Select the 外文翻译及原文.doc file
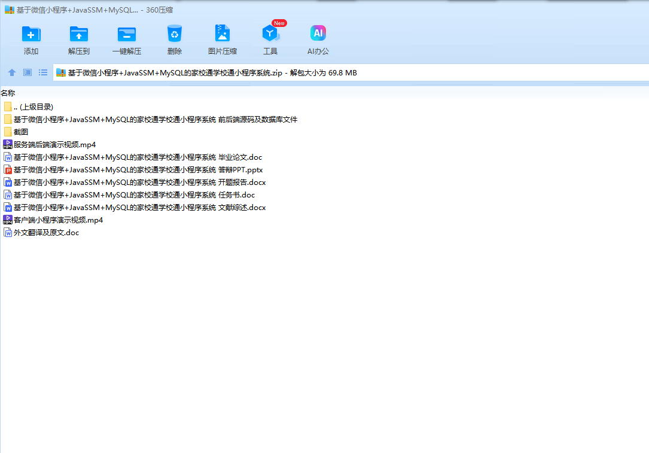This screenshot has height=453, width=649. [47, 233]
